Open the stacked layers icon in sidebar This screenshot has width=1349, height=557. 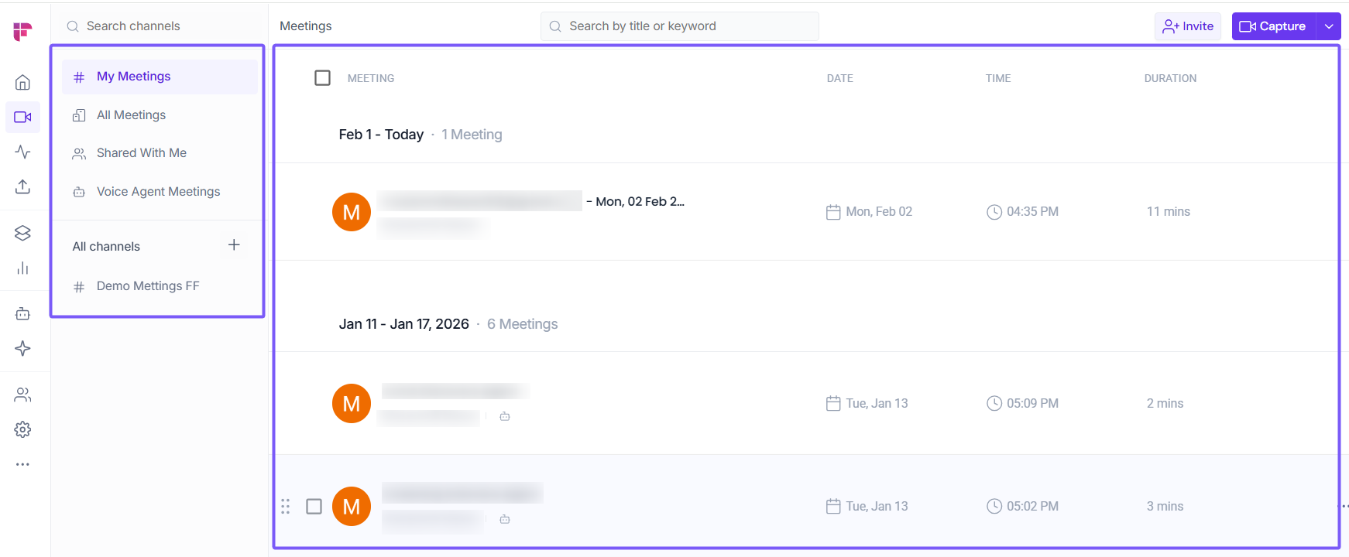pos(23,233)
